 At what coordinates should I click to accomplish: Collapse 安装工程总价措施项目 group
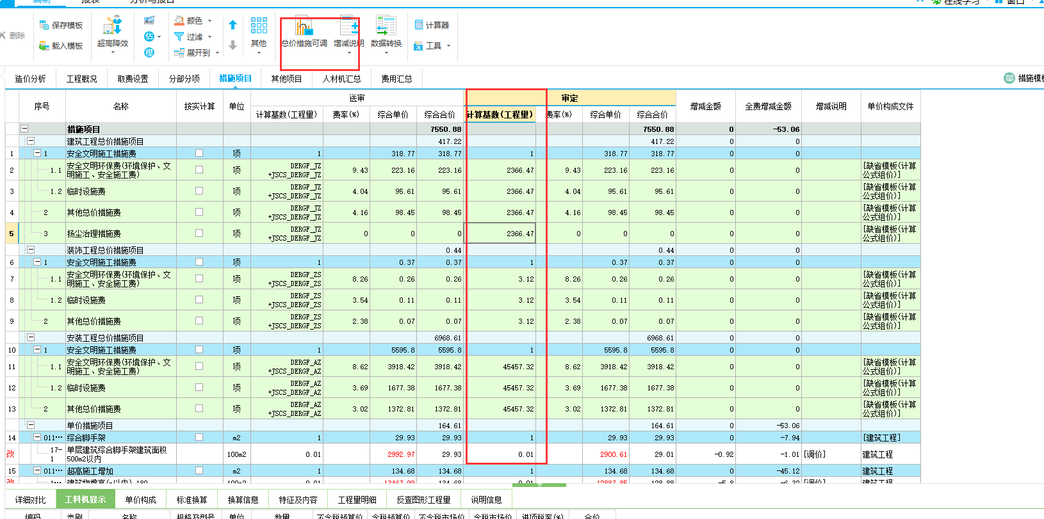[x=30, y=337]
